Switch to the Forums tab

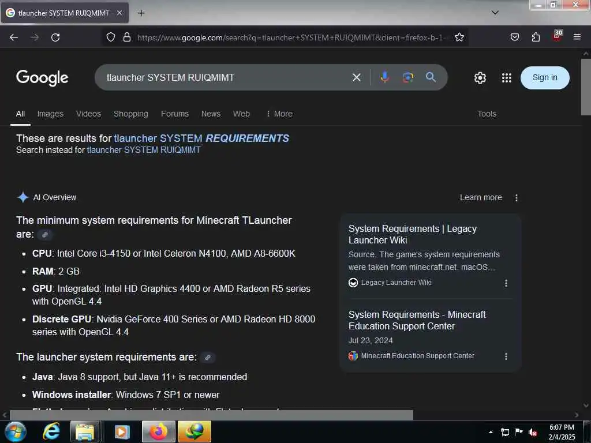174,114
